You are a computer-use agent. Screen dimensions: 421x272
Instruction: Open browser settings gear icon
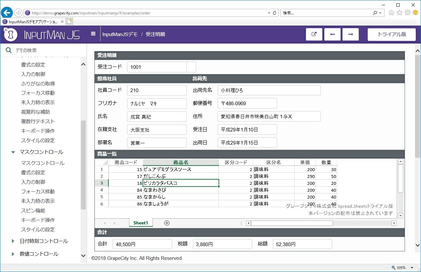408,13
